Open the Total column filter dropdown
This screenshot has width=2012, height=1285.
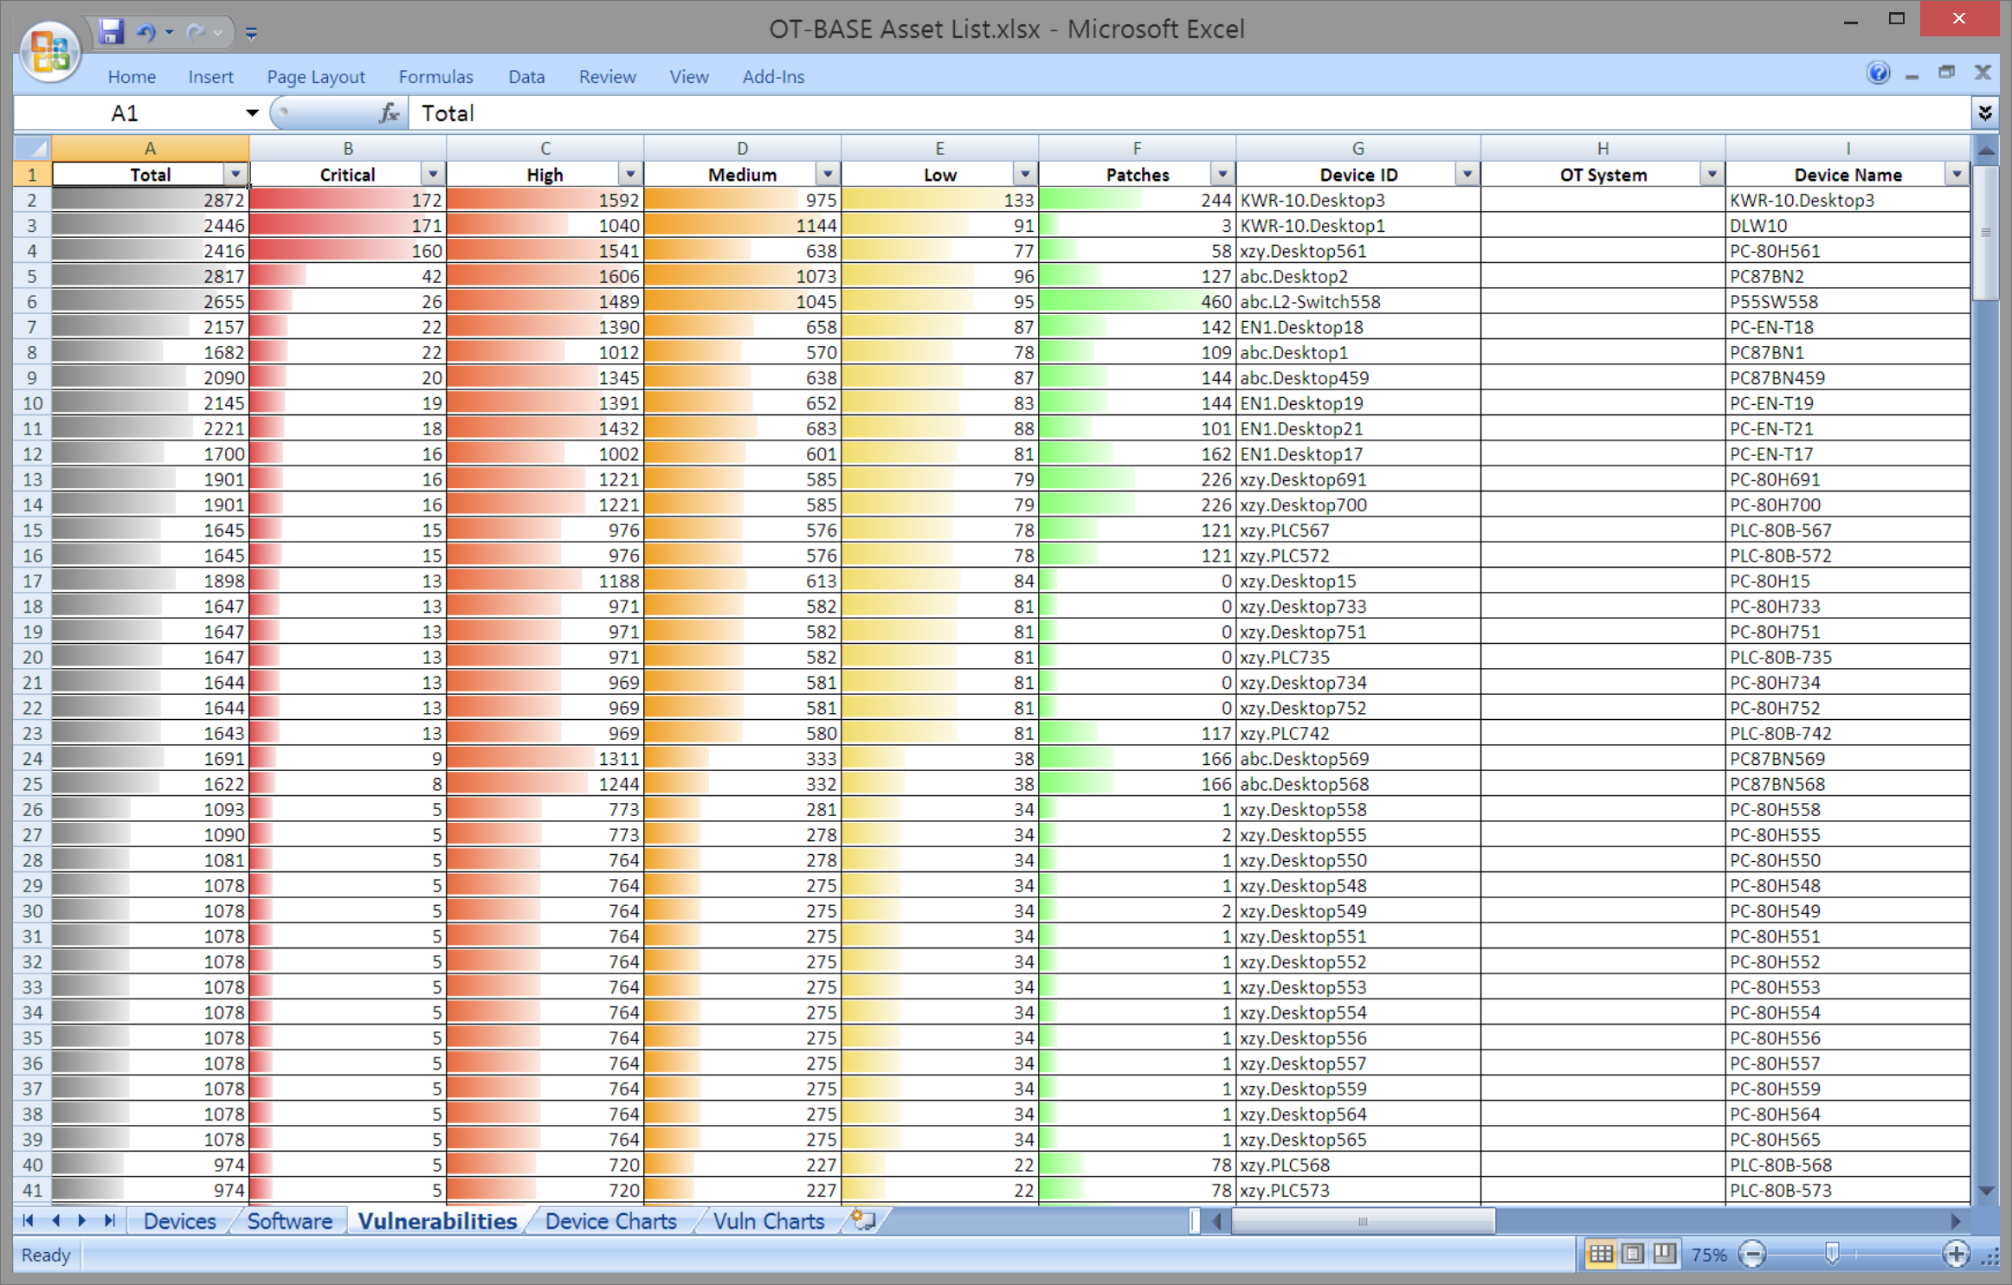pos(235,174)
